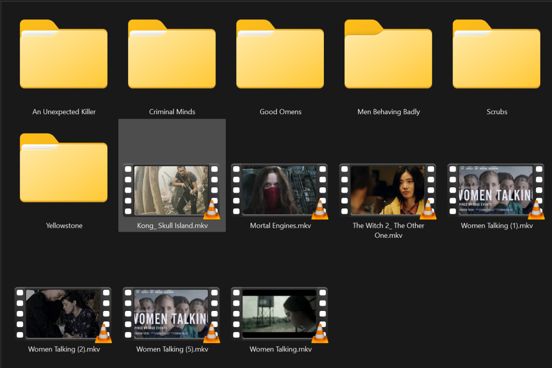
Task: Select the Yellowstone folder icon
Action: (x=64, y=168)
